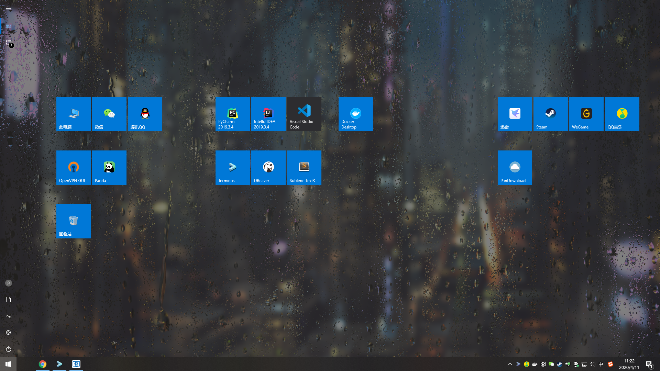The image size is (660, 371).
Task: Show hidden system tray icons chevron
Action: click(510, 364)
